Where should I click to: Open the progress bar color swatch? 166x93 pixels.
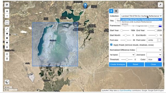click(x=160, y=26)
